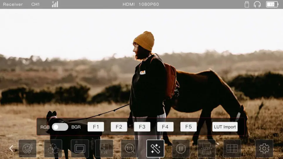
Task: Tap the image freeze pause icon
Action: coord(181,148)
